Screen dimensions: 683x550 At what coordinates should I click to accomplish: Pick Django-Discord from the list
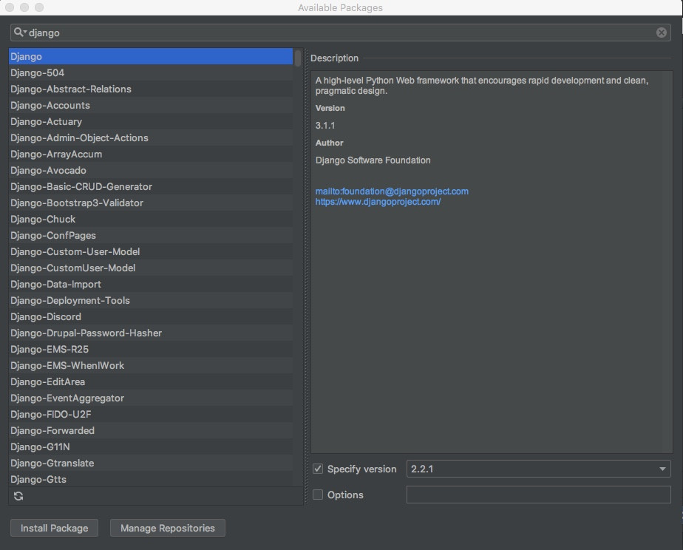click(x=151, y=316)
